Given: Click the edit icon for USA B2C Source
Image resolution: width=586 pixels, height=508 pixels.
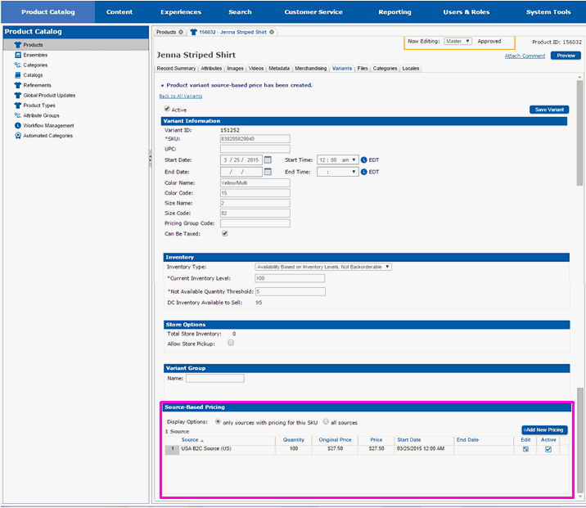Looking at the screenshot, I should tap(525, 449).
